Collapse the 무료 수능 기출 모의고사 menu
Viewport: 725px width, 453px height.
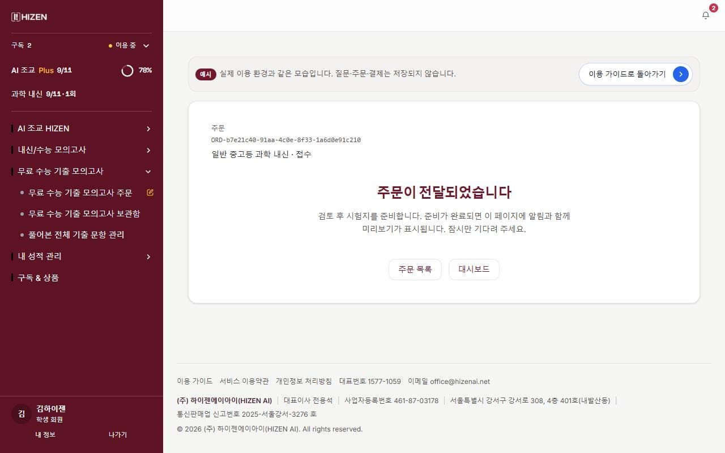coord(82,171)
